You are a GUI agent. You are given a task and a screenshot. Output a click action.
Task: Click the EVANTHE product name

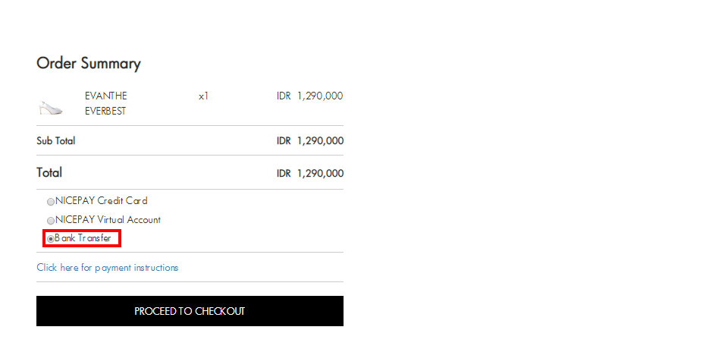(106, 96)
